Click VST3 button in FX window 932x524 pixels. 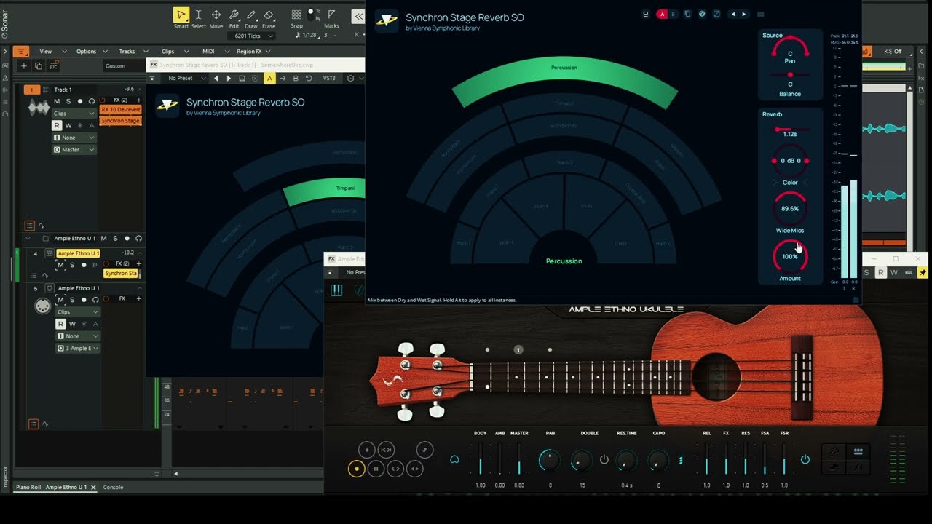tap(329, 78)
